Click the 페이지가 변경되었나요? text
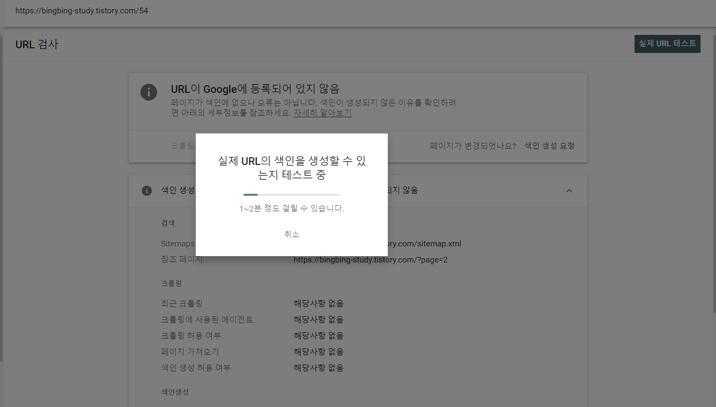The width and height of the screenshot is (716, 407). [473, 146]
